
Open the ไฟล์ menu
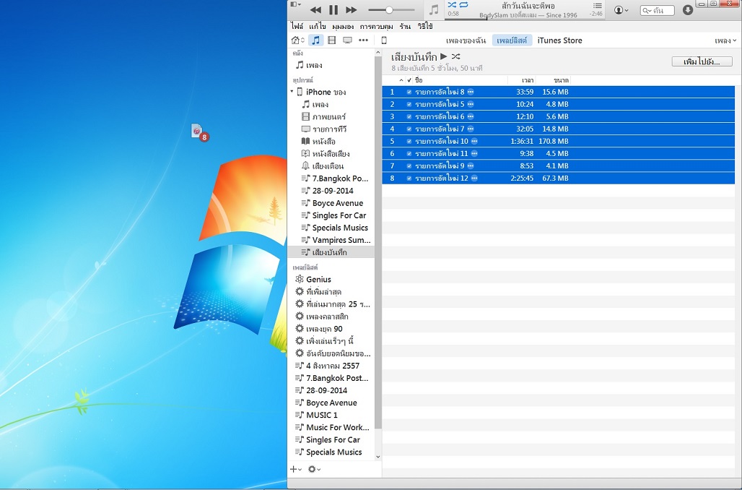pyautogui.click(x=297, y=26)
